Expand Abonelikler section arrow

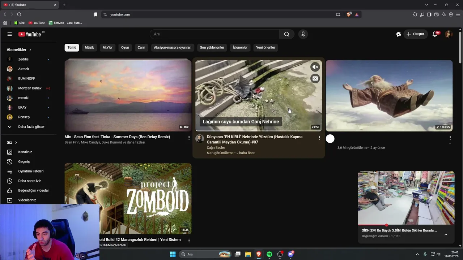(x=30, y=50)
